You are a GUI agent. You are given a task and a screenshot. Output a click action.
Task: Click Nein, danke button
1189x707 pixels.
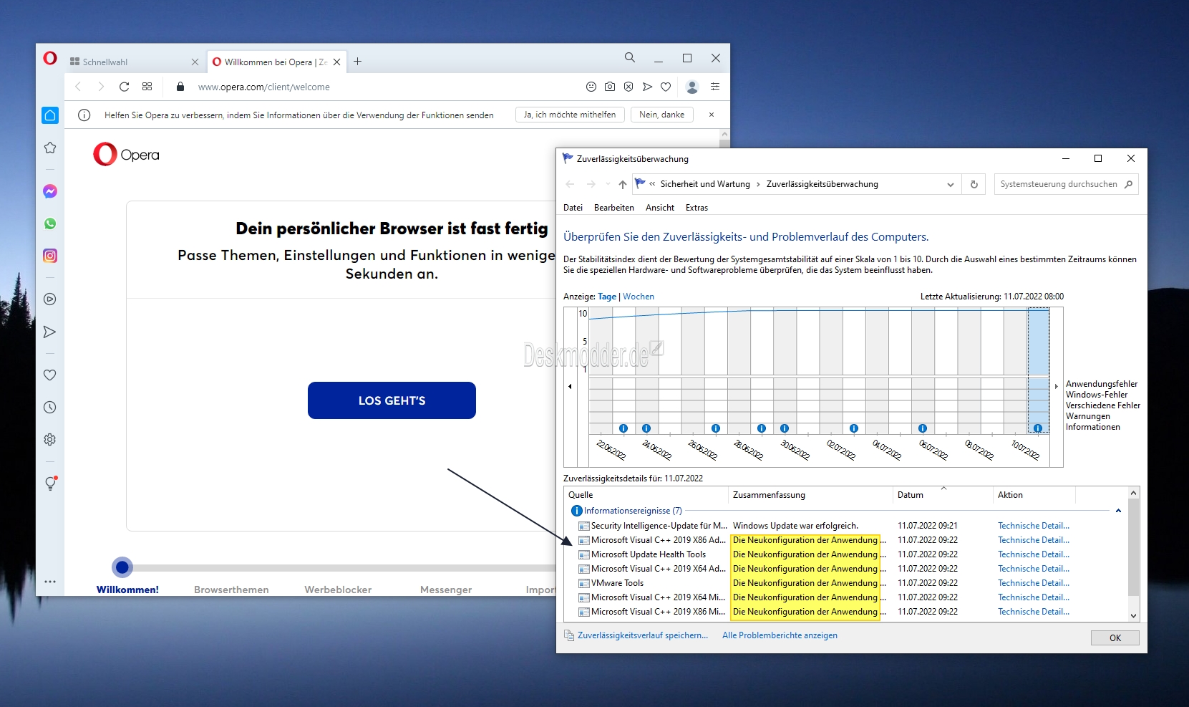click(661, 115)
